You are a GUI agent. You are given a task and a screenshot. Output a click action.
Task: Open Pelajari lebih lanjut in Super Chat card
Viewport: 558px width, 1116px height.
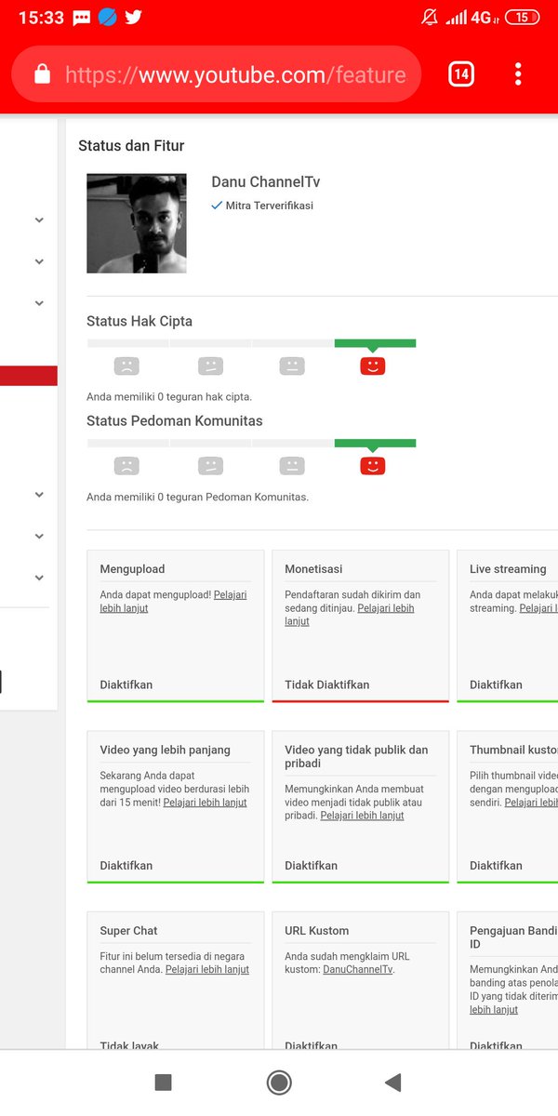pos(206,969)
